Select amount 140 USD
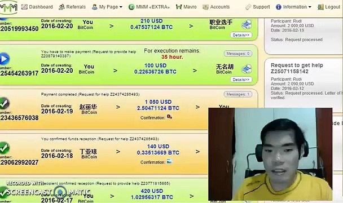This screenshot has height=203, width=343. 158,147
